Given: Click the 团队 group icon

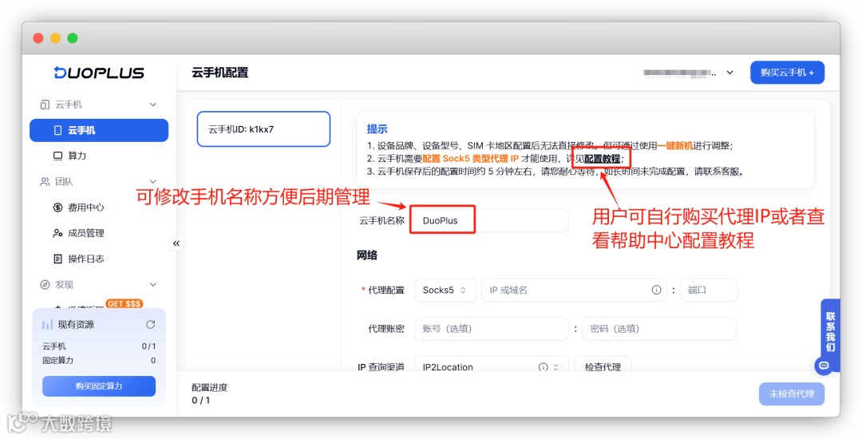Looking at the screenshot, I should coord(45,182).
